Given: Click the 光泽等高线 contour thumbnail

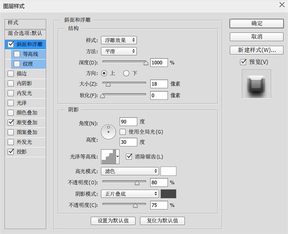Looking at the screenshot, I should 109,157.
